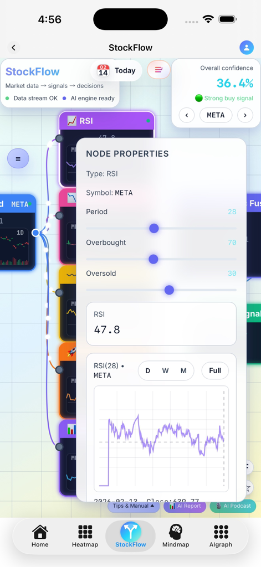Click the 1D label on META feed chart

[21, 233]
